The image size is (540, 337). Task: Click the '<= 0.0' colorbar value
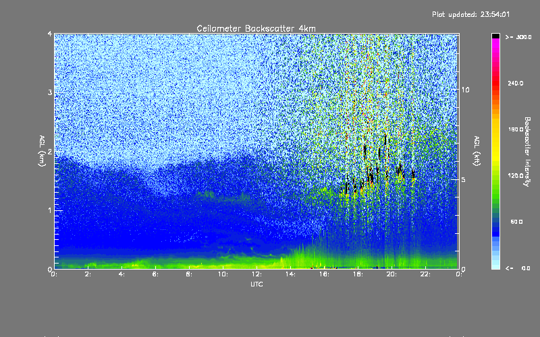[518, 268]
